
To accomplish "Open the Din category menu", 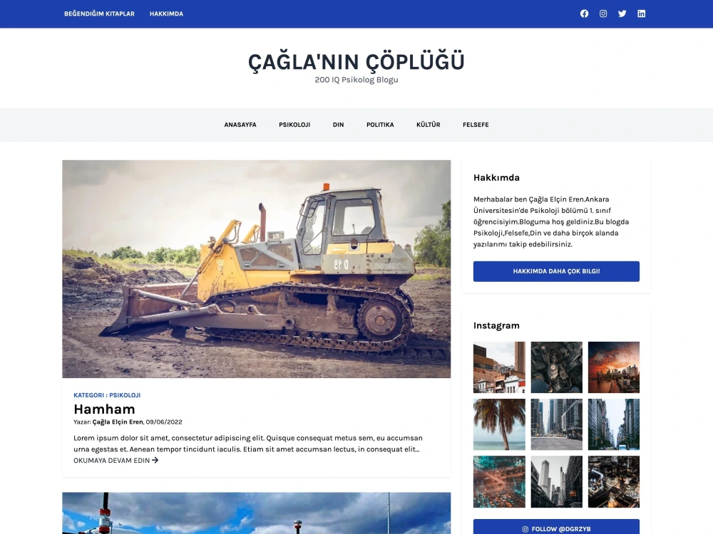I will 338,125.
